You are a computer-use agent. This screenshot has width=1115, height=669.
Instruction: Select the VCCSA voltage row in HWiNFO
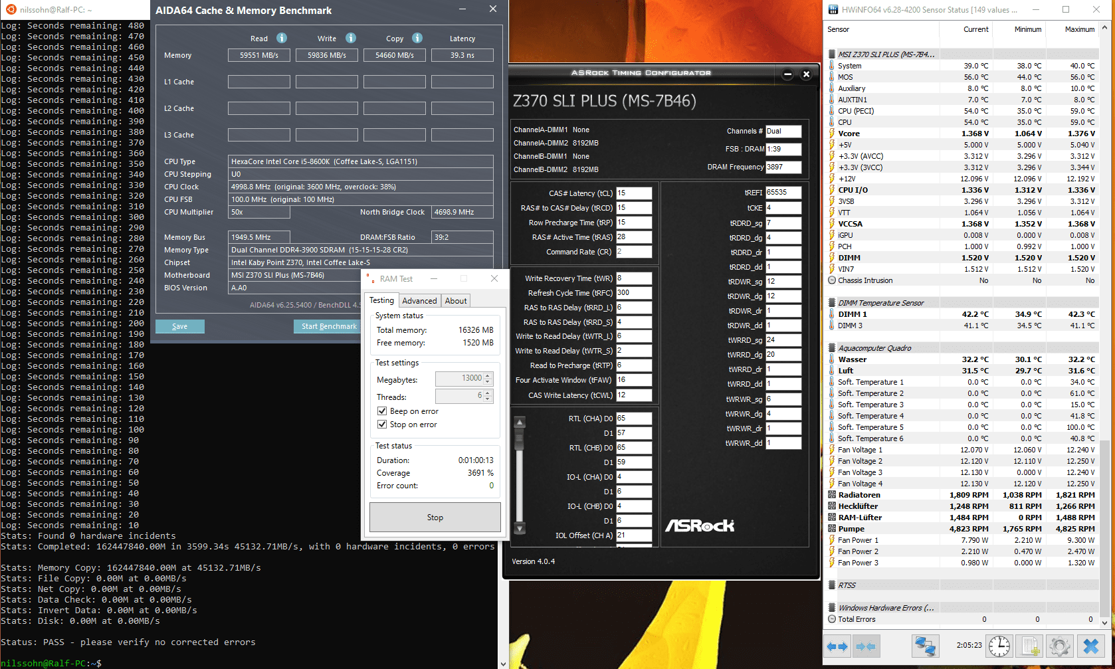[x=962, y=224]
